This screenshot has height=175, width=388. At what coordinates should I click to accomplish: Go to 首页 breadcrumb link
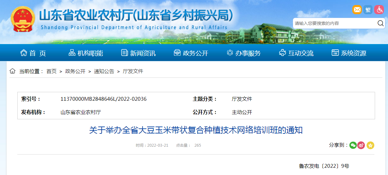coord(51,71)
